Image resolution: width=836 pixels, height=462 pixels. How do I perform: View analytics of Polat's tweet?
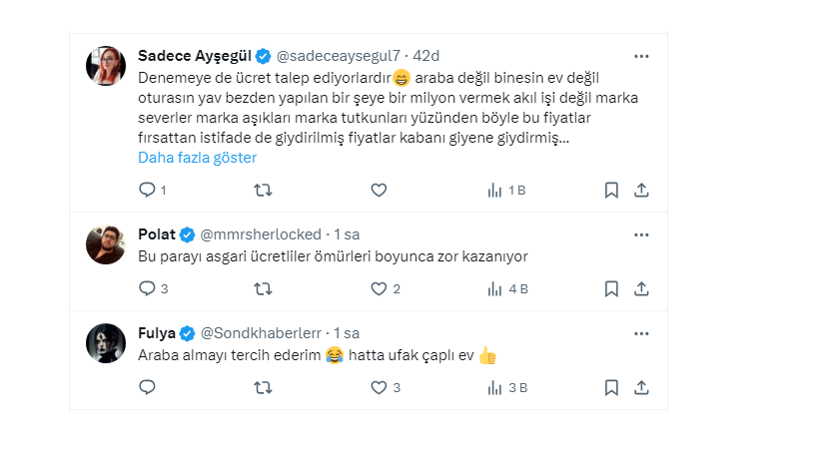click(x=493, y=288)
